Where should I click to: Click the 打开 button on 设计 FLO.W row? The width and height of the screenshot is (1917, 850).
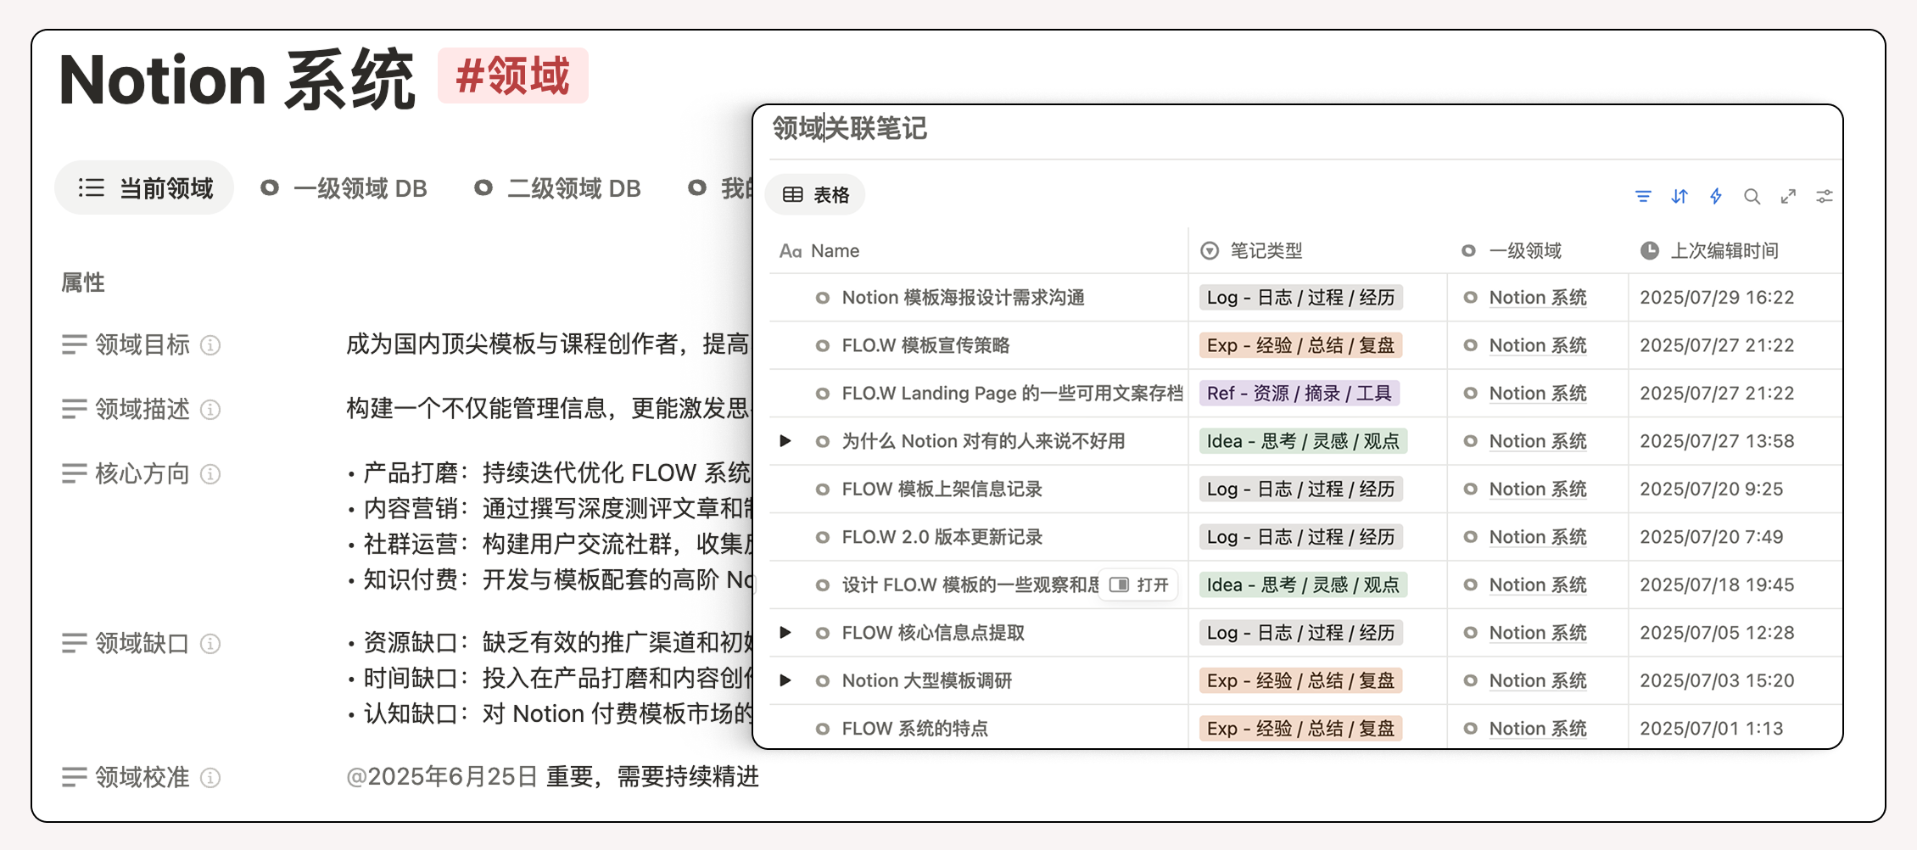pos(1138,584)
